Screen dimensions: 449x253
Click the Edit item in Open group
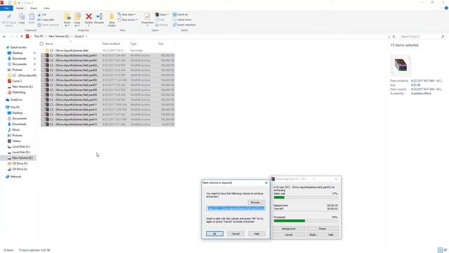coord(160,20)
